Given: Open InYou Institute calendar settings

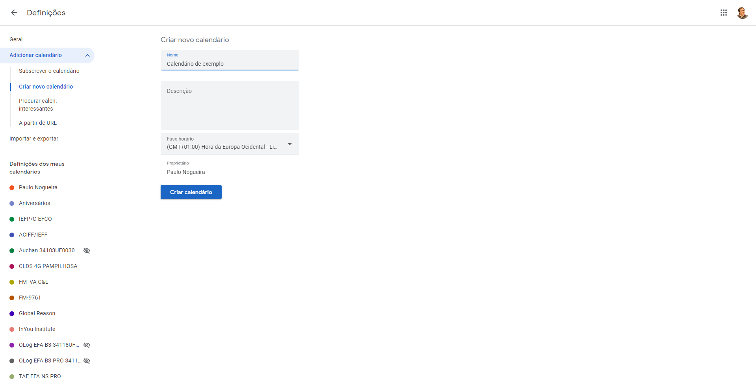Looking at the screenshot, I should point(37,329).
